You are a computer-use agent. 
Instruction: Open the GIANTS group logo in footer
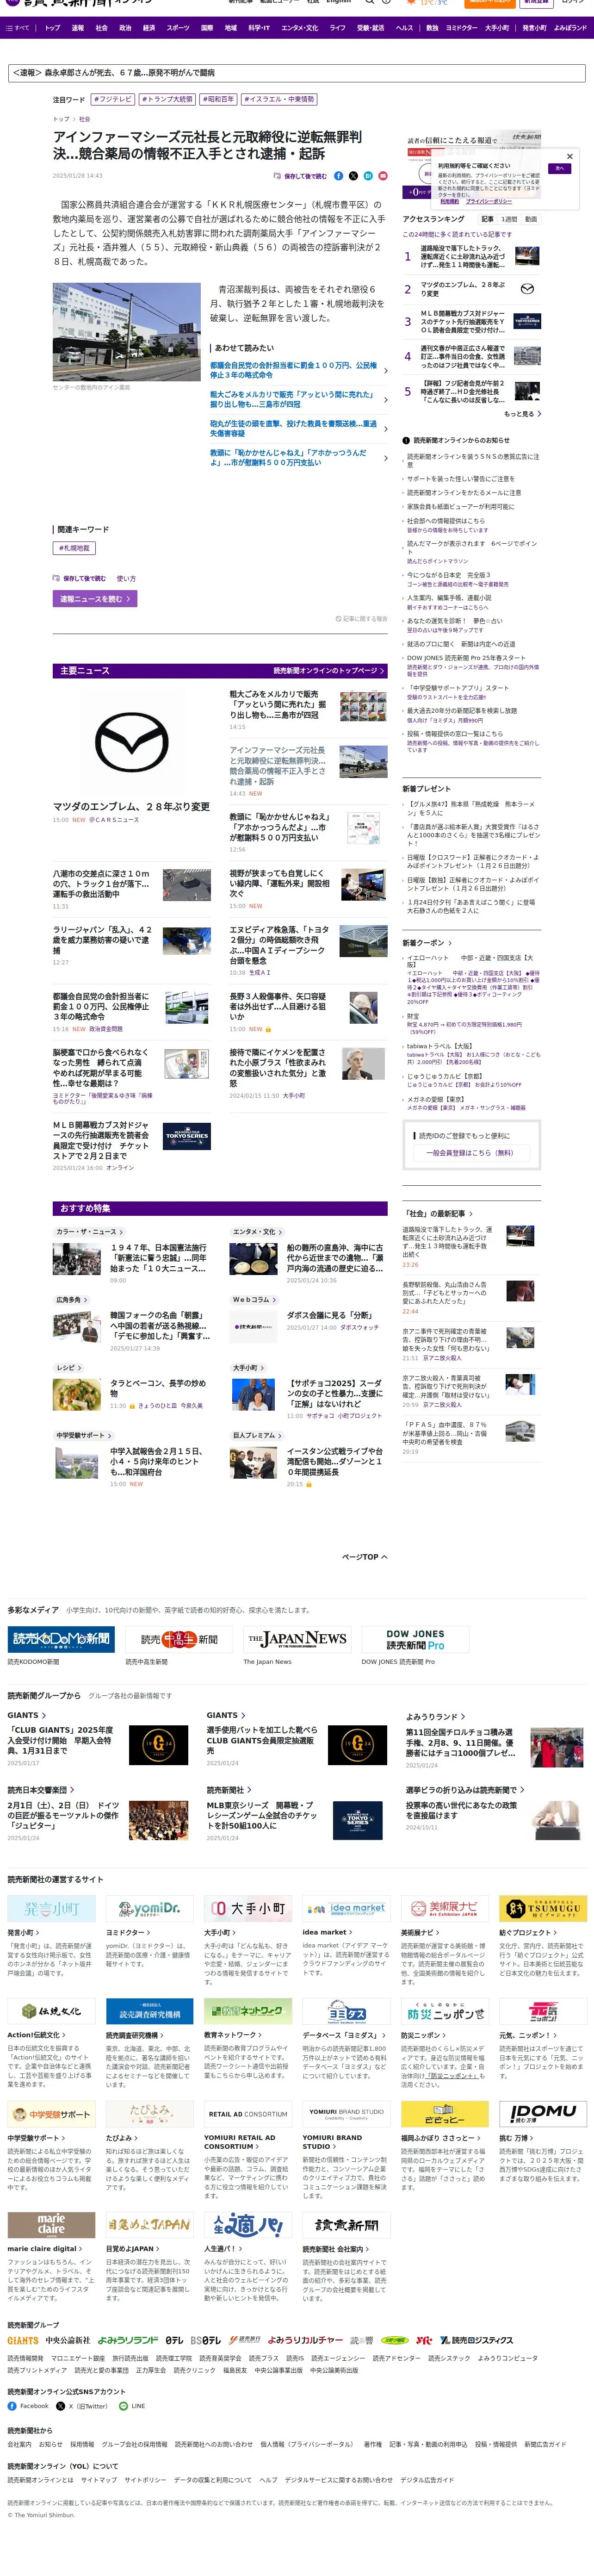coord(24,2340)
